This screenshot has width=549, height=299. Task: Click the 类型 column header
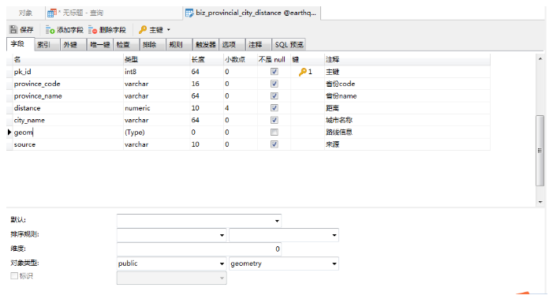(x=156, y=59)
